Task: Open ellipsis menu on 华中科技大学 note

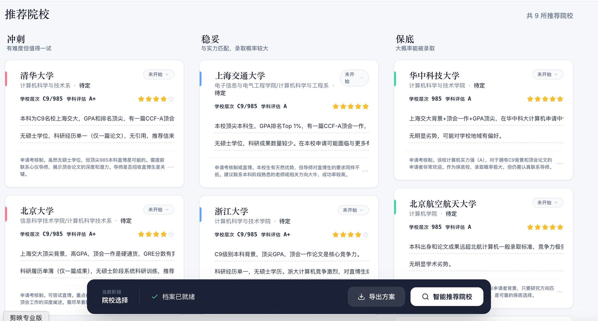Action: [560, 163]
